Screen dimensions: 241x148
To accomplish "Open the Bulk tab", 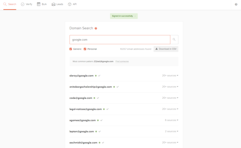I will 42,4.
